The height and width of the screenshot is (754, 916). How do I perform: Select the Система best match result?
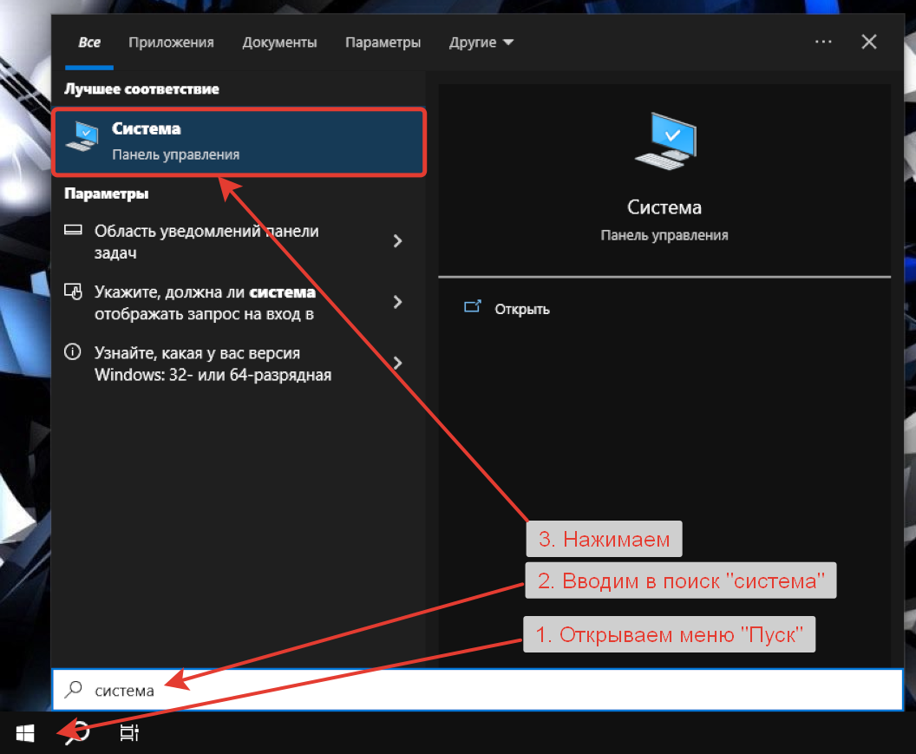pyautogui.click(x=239, y=141)
